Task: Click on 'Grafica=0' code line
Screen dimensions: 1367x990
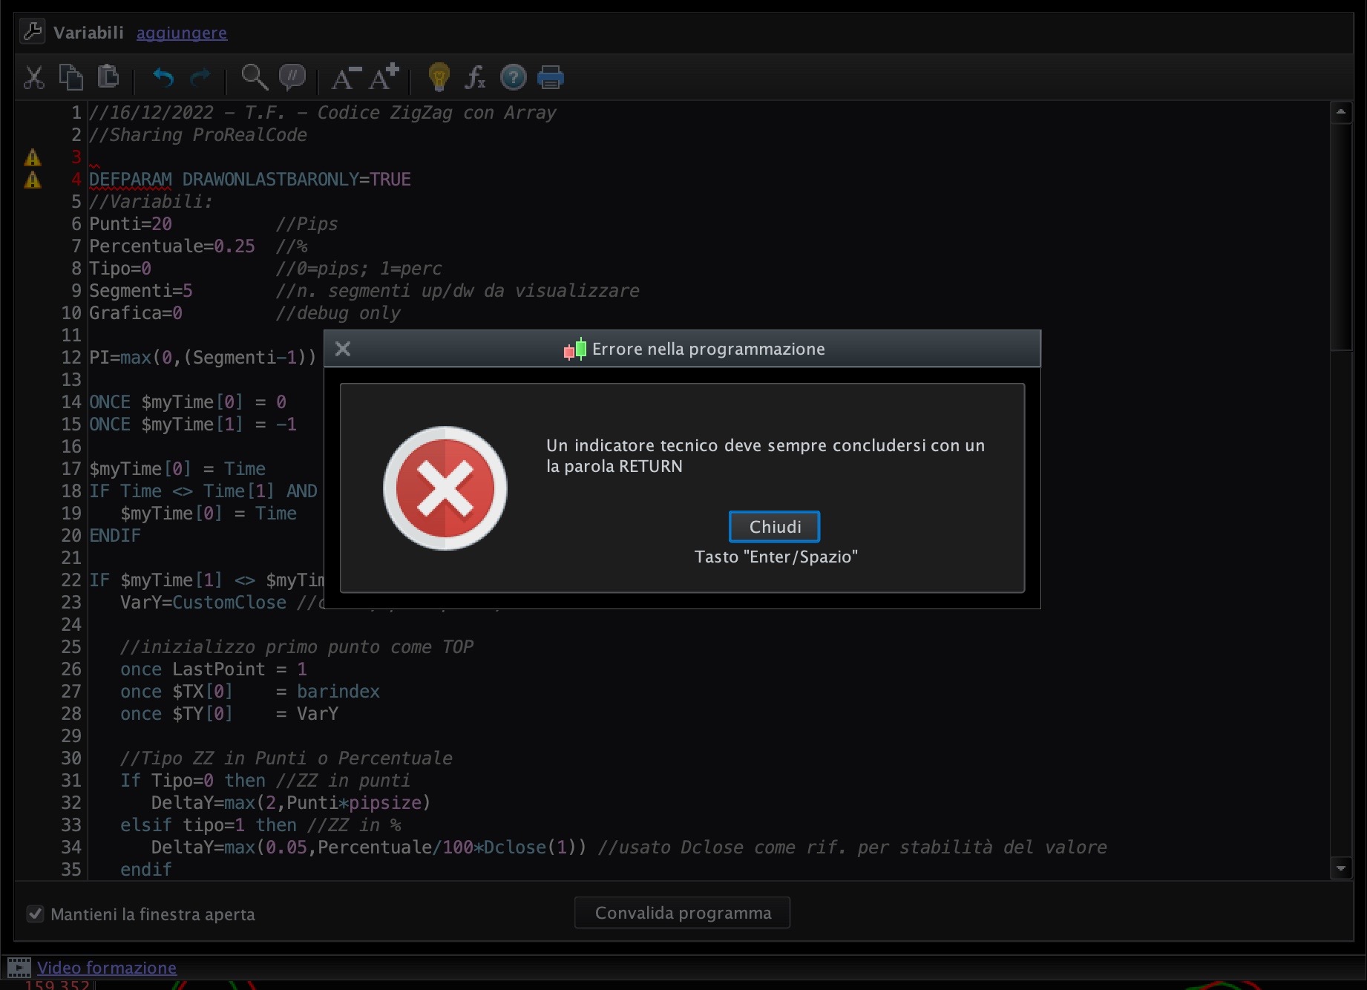Action: [x=136, y=313]
